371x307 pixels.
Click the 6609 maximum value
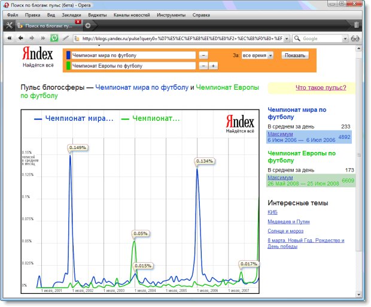point(348,180)
